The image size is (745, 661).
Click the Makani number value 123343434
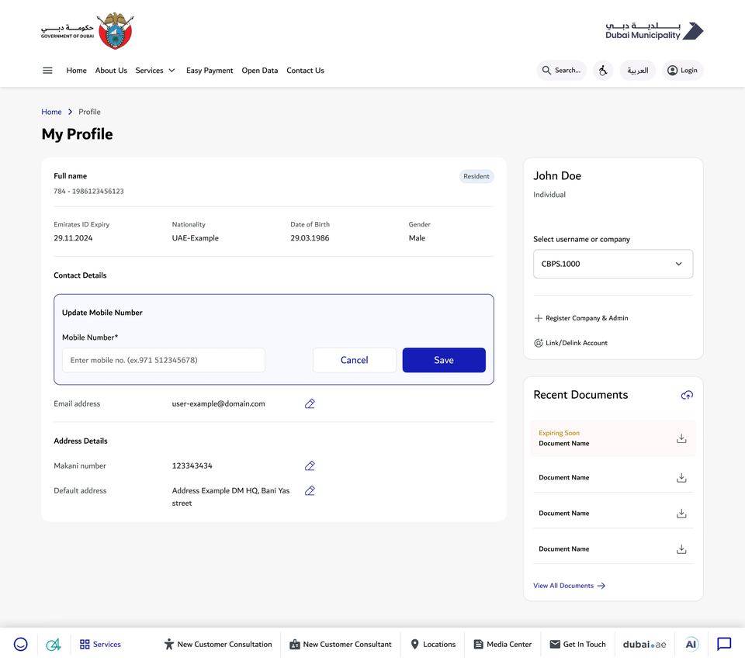192,465
